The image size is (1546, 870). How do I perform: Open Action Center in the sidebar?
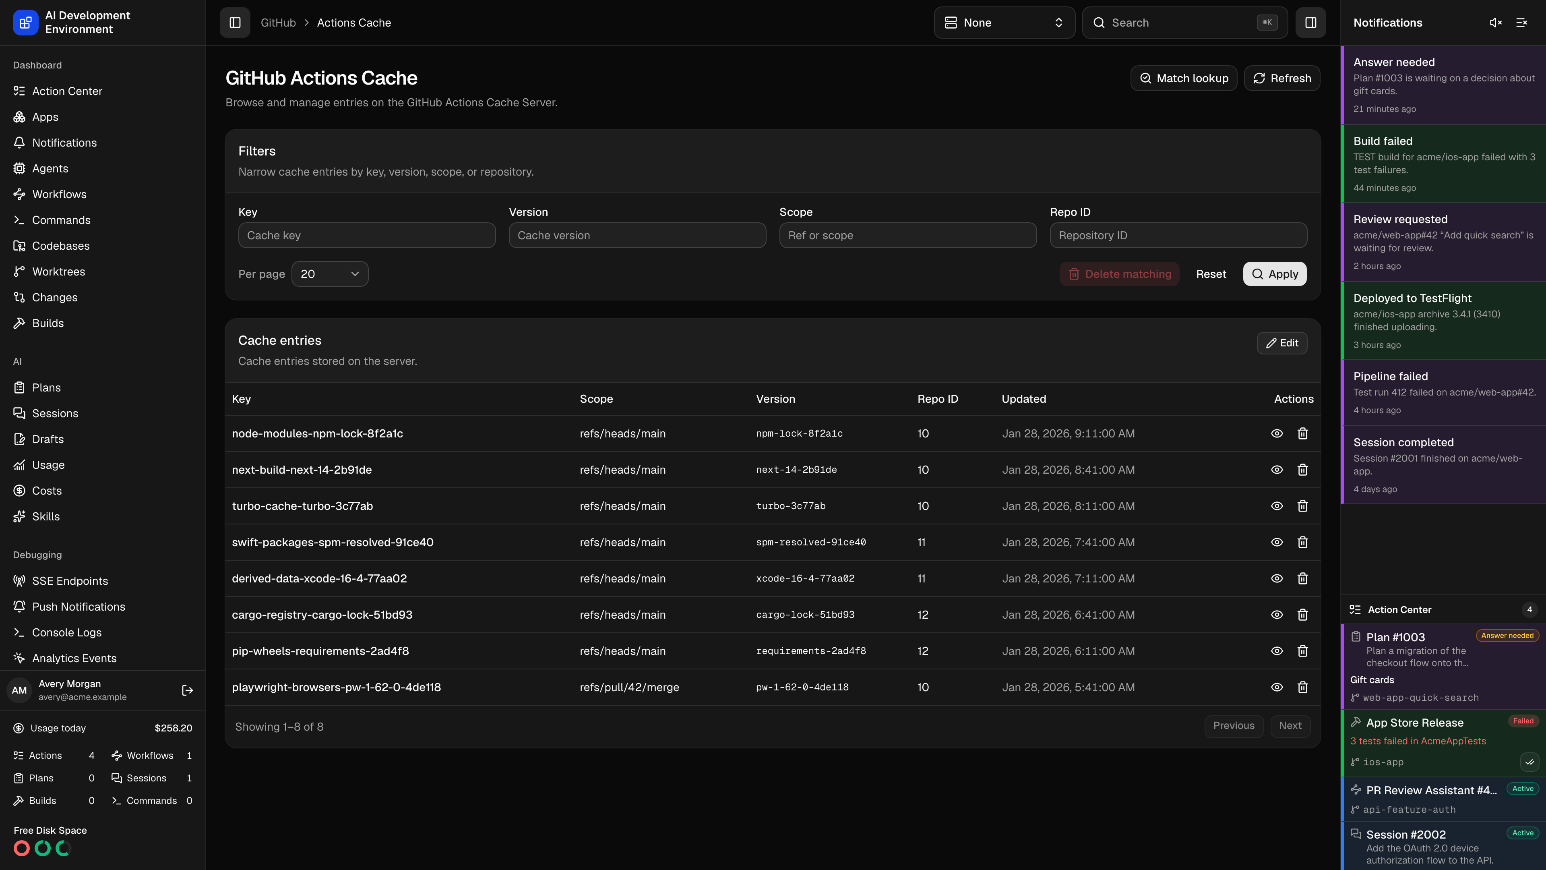coord(103,91)
